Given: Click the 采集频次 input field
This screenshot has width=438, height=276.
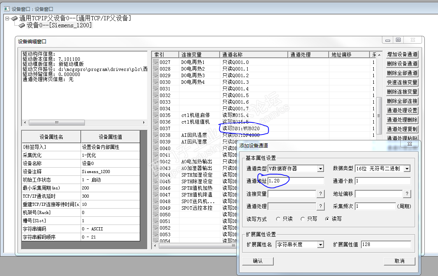Looking at the screenshot, I should click(375, 206).
